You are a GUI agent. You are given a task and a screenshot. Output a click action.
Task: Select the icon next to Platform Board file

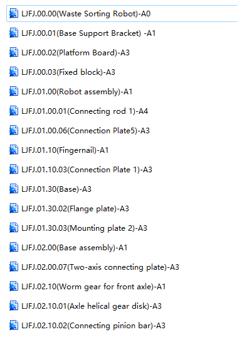(x=14, y=53)
